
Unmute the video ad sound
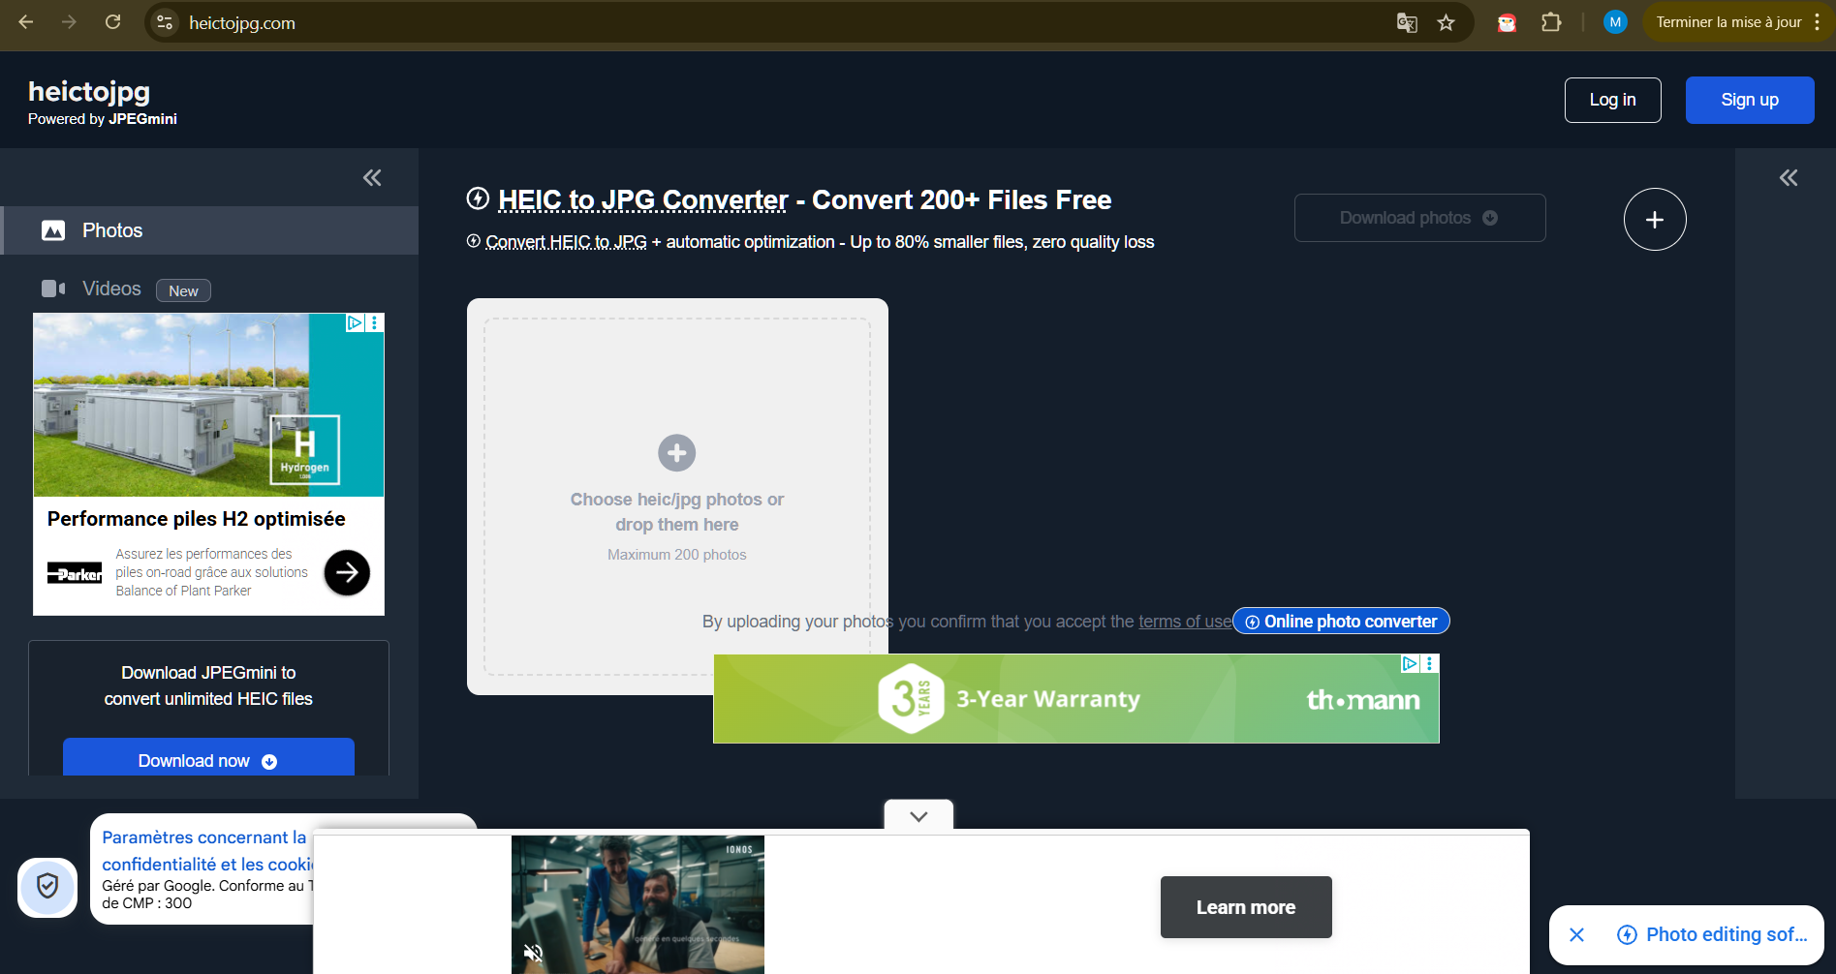[x=533, y=953]
